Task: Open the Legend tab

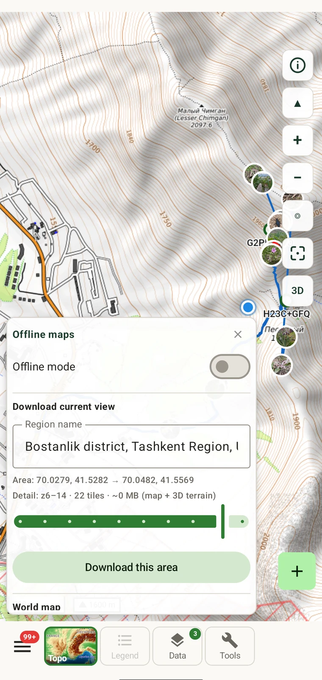Action: click(125, 646)
